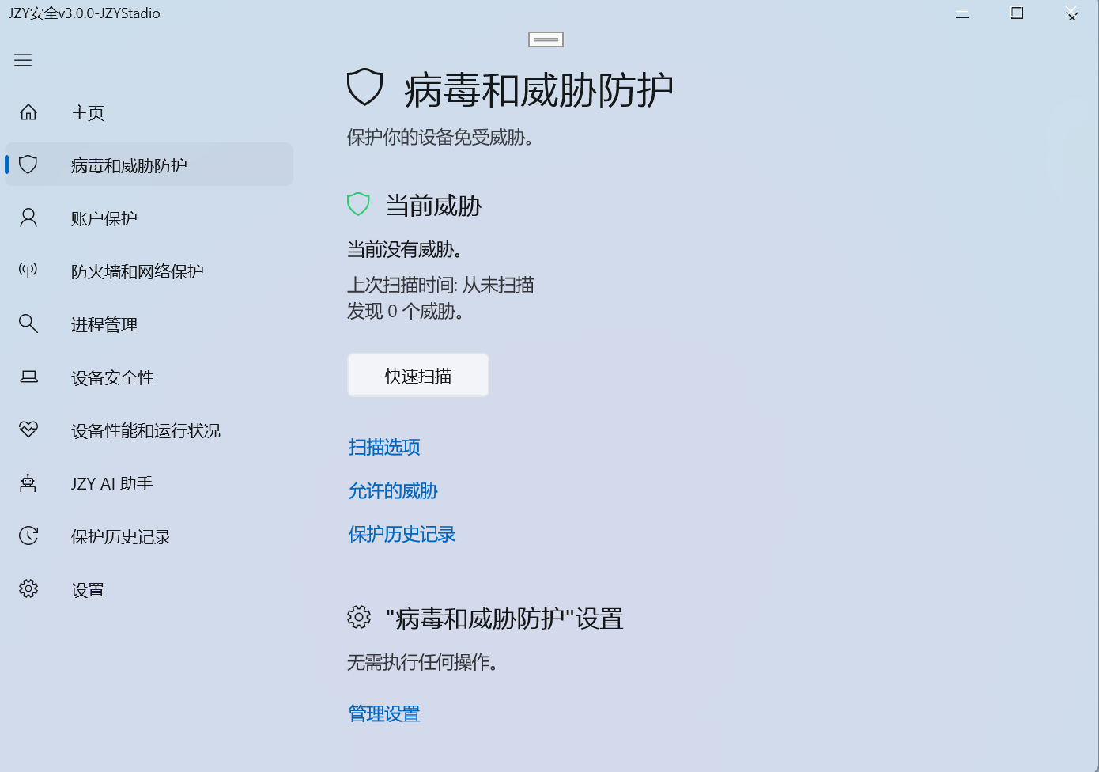Open the sidebar 保护历史记录 entry

pyautogui.click(x=149, y=535)
